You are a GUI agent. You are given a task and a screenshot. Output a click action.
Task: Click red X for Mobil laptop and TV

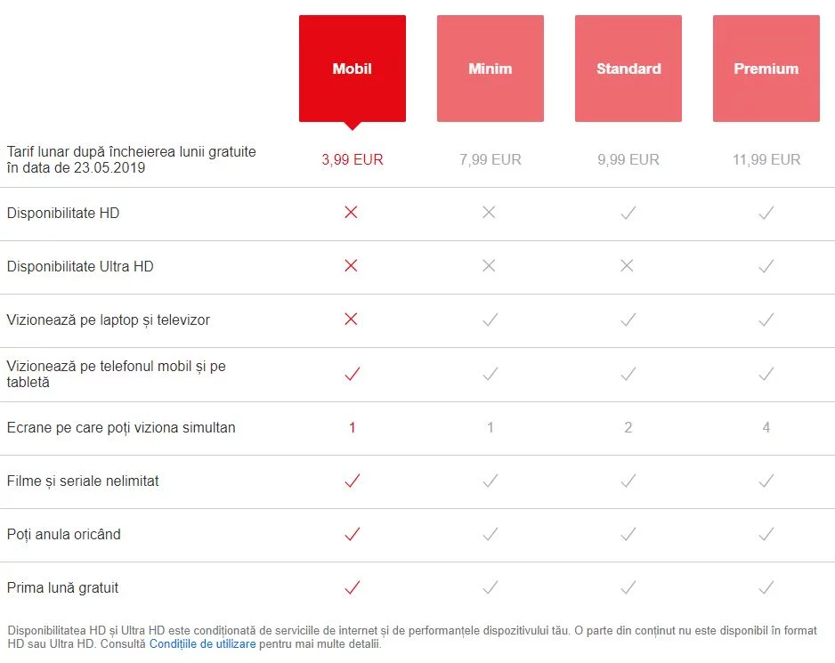[351, 319]
